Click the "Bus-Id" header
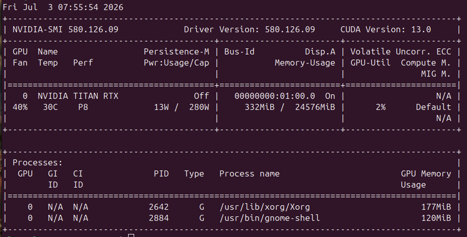467x237 pixels. pos(239,52)
